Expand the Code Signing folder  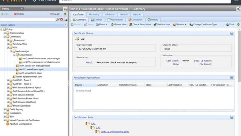tap(5, 110)
